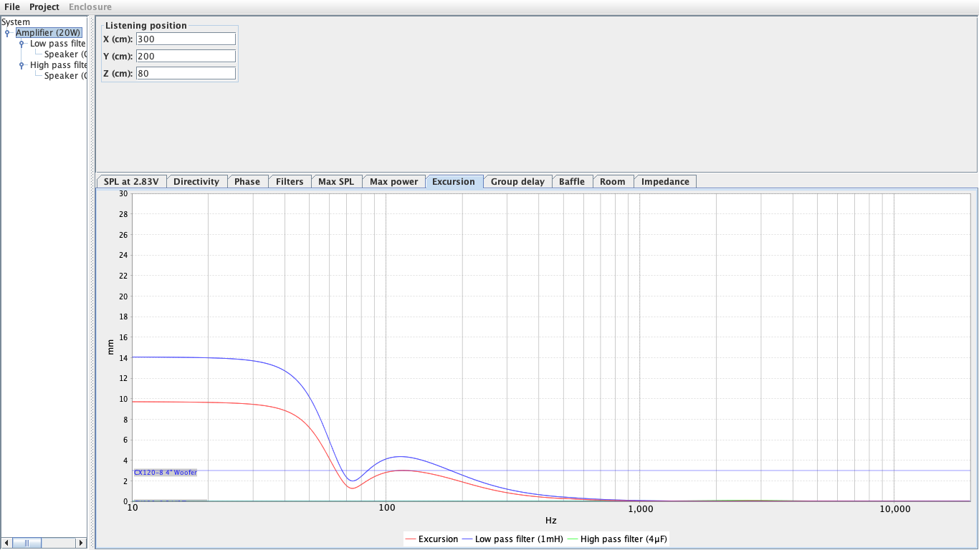This screenshot has width=979, height=550.
Task: Select the System root node
Action: click(16, 22)
